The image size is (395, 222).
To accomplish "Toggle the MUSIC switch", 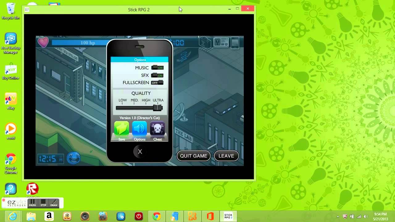I will coord(157,68).
